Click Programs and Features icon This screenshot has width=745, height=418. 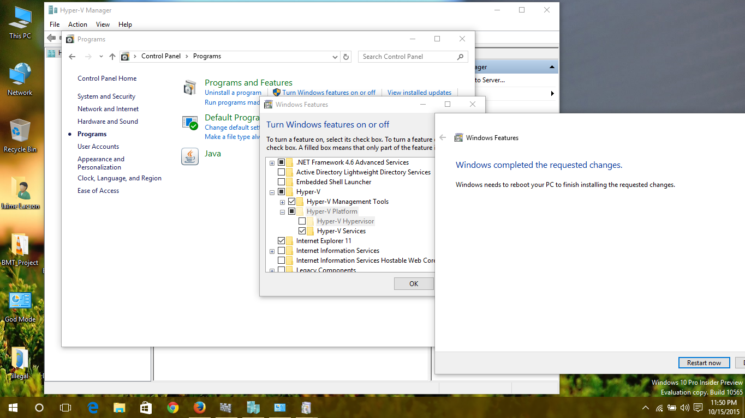pyautogui.click(x=190, y=88)
